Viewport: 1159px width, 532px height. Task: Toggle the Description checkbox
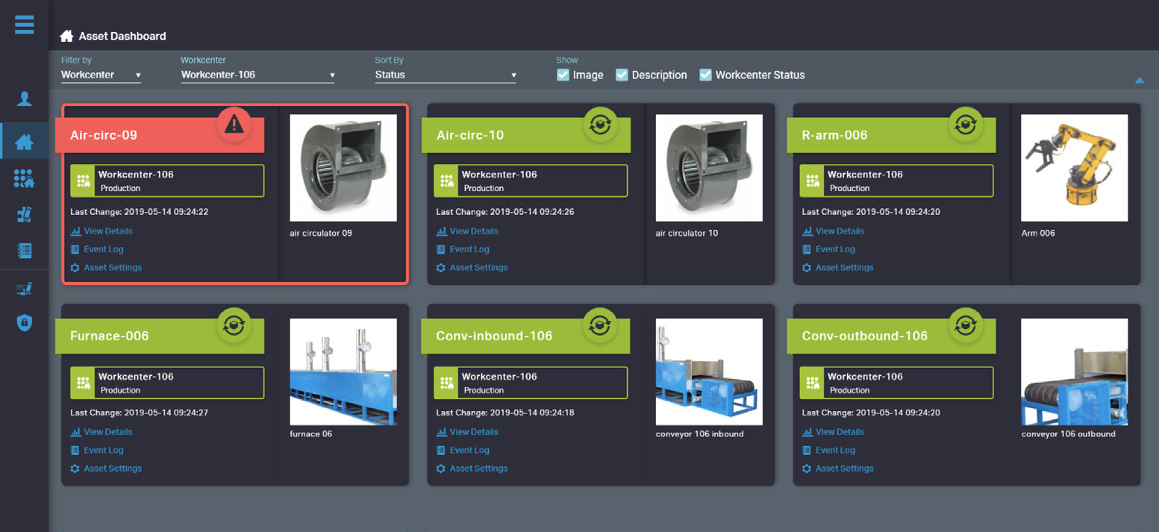[x=622, y=75]
